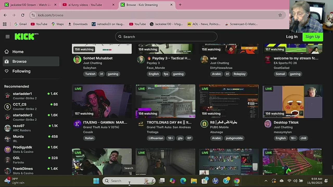
Task: Open the Chrome apps grid icon
Action: tap(5, 24)
